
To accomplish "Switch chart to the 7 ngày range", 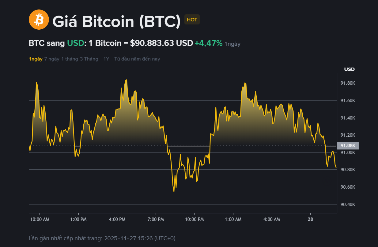I will point(52,59).
